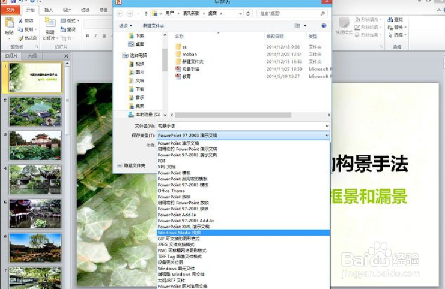Click horizontal scrollbar in file list
445x289 pixels.
pyautogui.click(x=233, y=115)
